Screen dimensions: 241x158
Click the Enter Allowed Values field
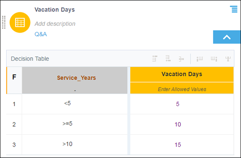click(182, 88)
